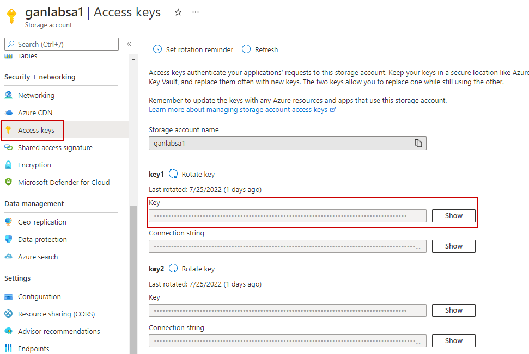Click the key2 Rotate key icon

coord(173,269)
